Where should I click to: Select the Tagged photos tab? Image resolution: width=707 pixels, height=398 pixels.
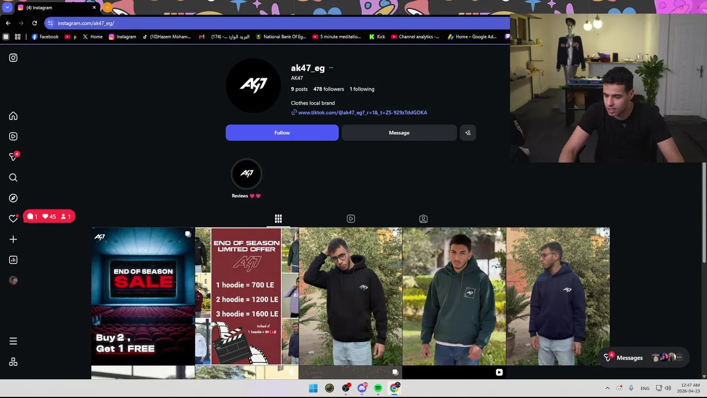[423, 219]
